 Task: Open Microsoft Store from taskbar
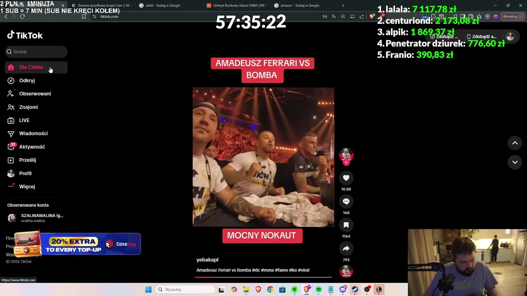click(x=282, y=289)
